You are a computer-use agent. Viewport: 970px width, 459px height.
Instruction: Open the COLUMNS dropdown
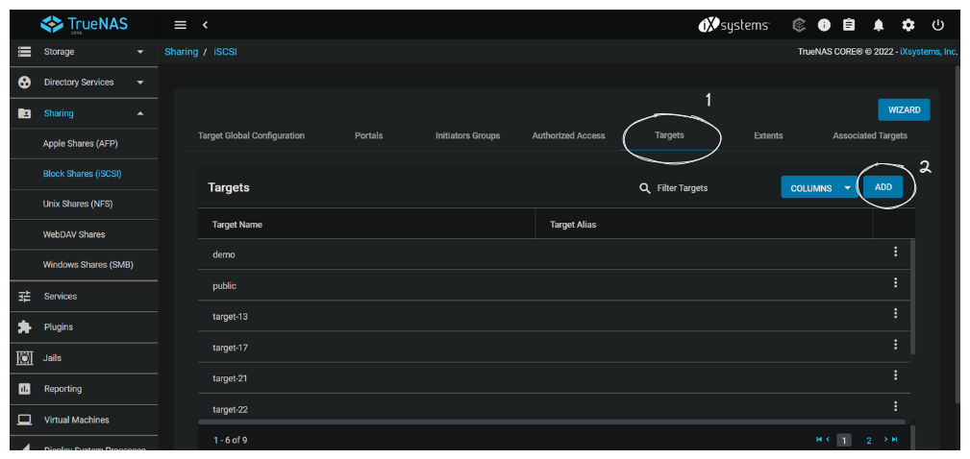click(818, 188)
